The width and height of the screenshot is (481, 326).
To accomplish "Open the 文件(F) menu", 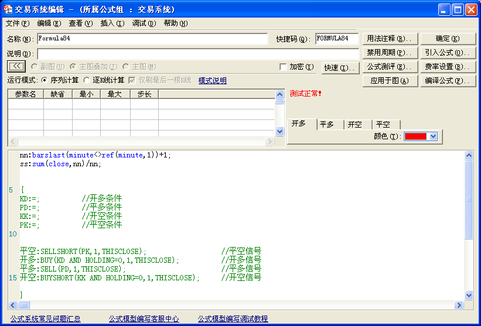I will coord(18,23).
